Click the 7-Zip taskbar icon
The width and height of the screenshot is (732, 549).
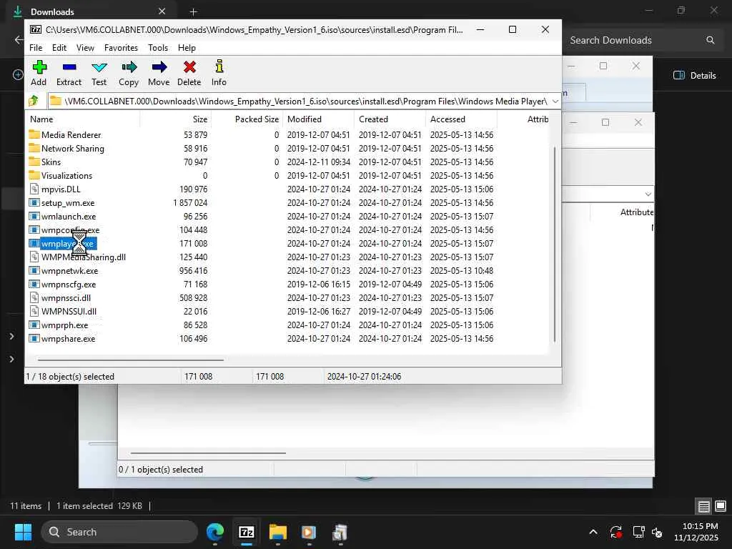[247, 532]
